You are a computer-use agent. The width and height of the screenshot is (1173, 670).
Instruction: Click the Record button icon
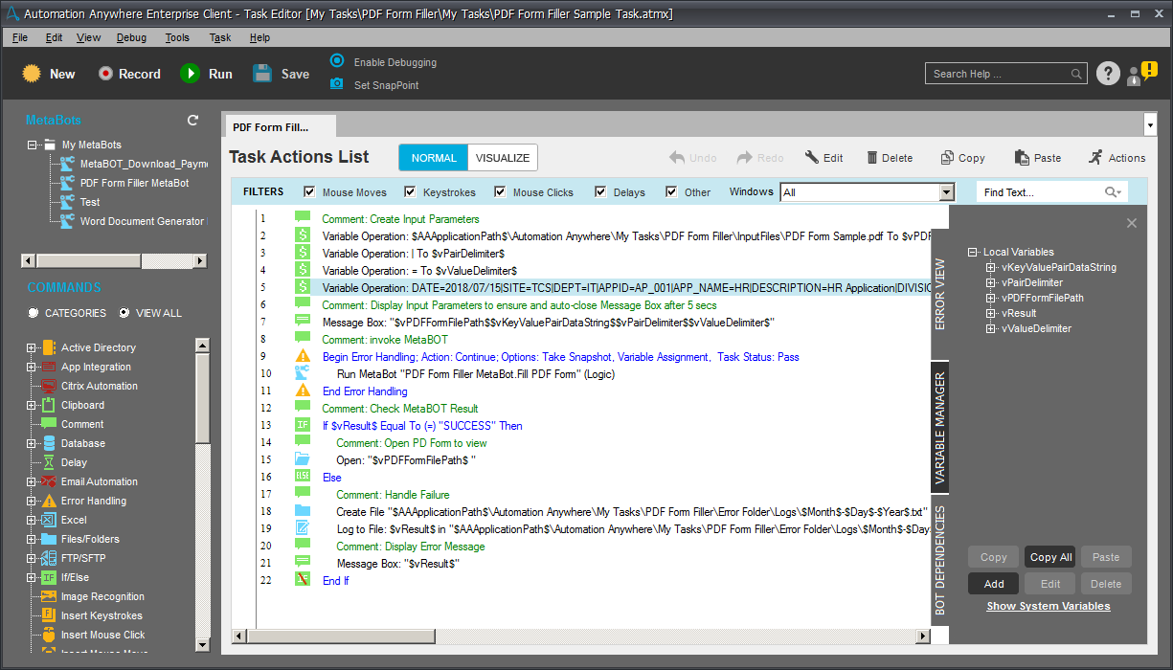105,74
